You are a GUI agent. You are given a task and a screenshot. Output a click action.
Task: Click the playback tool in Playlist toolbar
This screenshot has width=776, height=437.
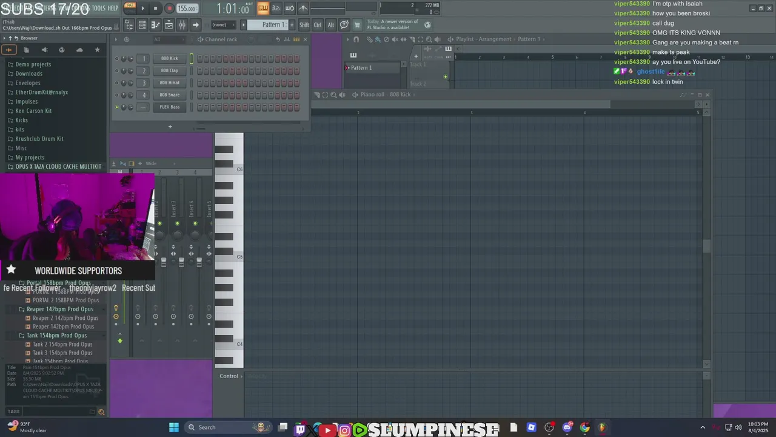pyautogui.click(x=437, y=39)
